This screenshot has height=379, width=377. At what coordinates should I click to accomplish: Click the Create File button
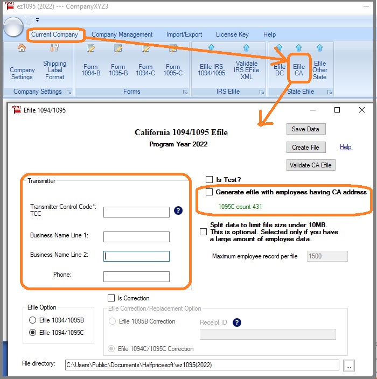click(305, 147)
